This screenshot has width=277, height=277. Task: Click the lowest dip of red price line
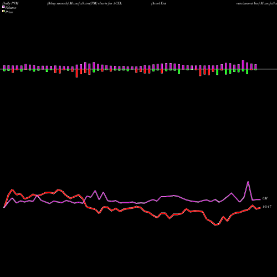[x=216, y=225]
